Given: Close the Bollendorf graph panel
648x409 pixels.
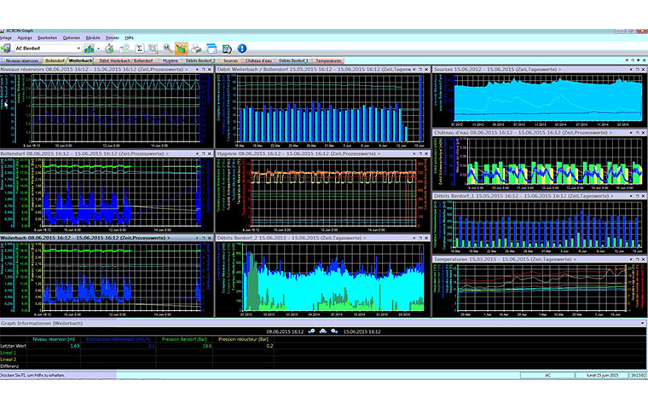Looking at the screenshot, I should pyautogui.click(x=209, y=153).
